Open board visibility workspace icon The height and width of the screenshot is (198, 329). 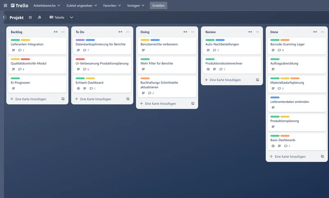click(x=39, y=17)
